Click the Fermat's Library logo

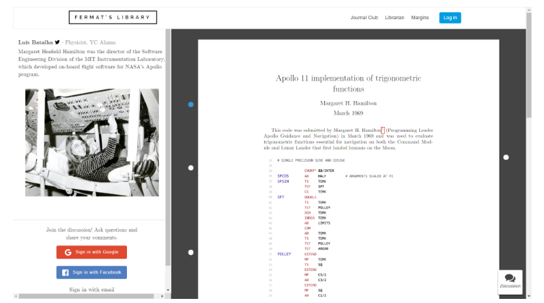pyautogui.click(x=113, y=18)
